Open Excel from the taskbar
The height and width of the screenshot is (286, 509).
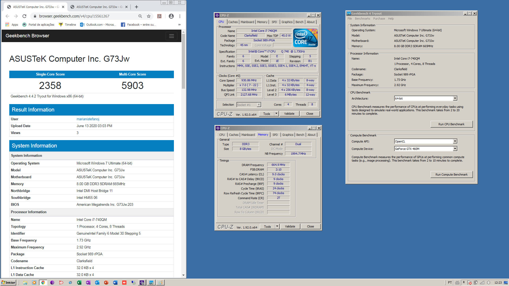[x=79, y=283]
